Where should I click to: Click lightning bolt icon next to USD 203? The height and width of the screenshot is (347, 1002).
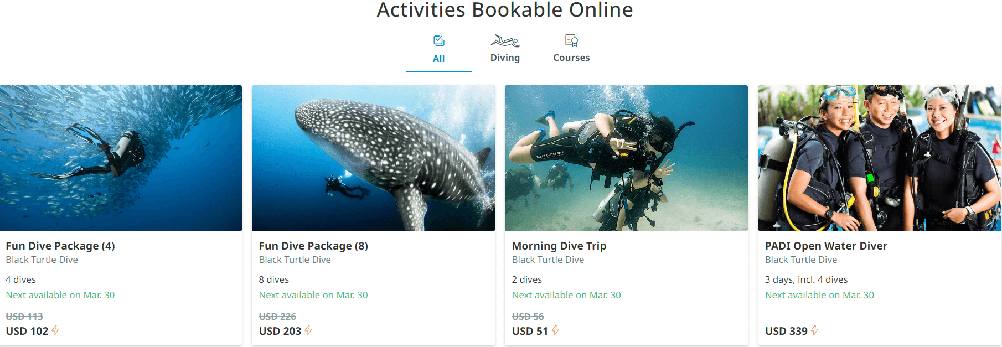point(308,330)
